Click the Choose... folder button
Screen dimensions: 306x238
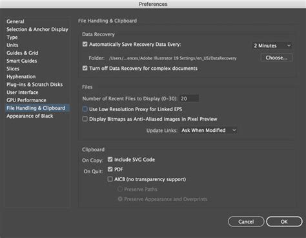point(276,58)
